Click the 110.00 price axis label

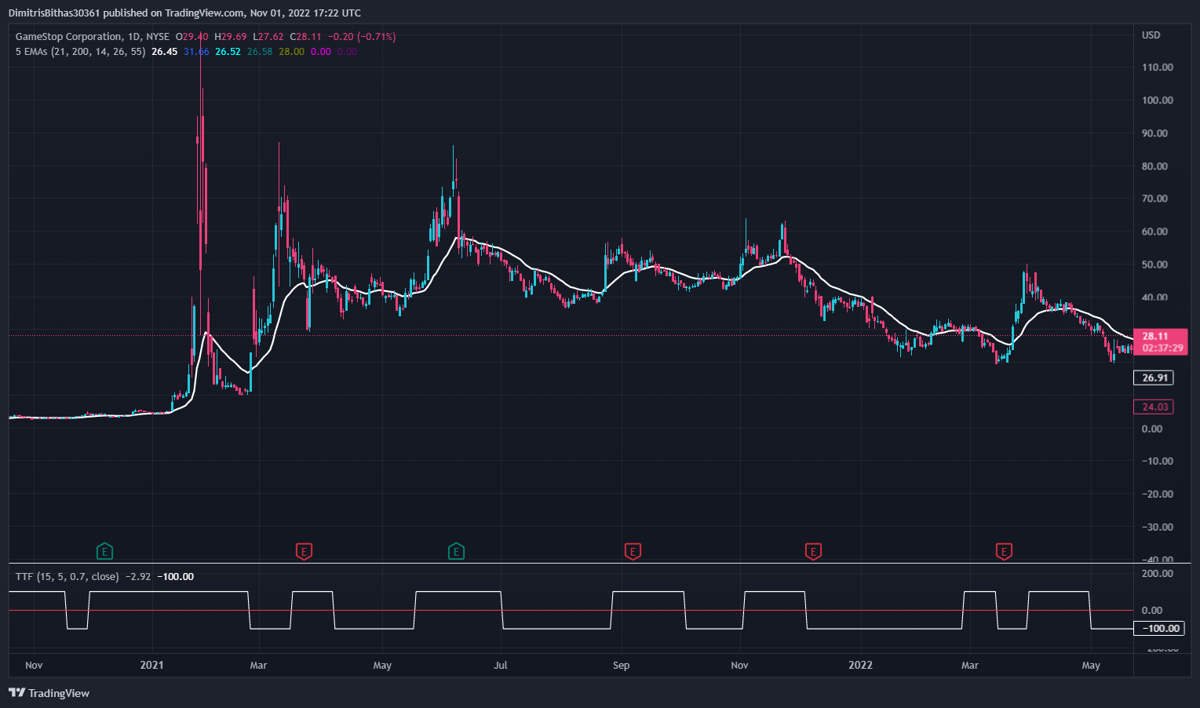point(1158,68)
